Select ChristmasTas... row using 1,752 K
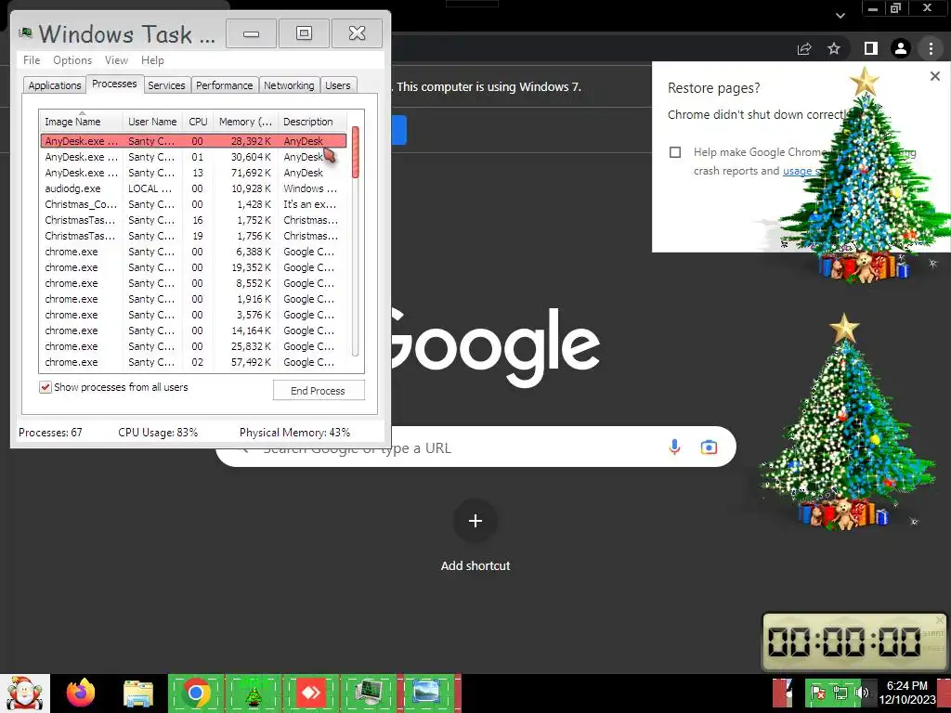Viewport: 951px width, 713px height. pos(193,220)
